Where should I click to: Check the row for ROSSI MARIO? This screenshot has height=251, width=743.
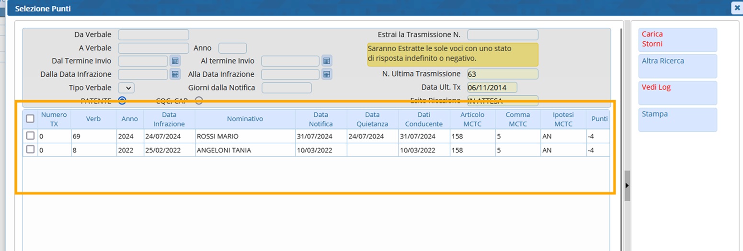(30, 136)
